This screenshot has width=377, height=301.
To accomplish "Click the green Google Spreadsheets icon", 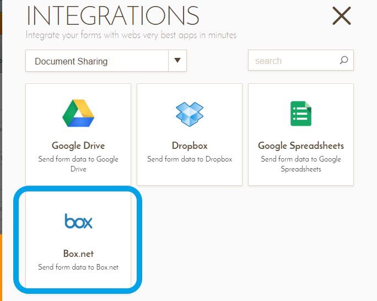I will click(x=301, y=114).
